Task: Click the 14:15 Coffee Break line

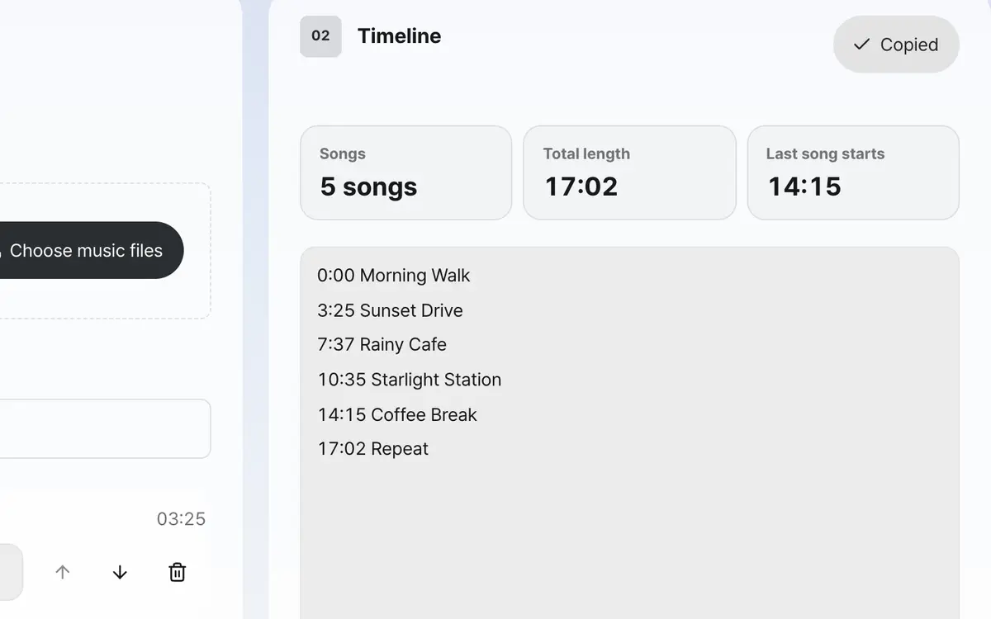Action: [x=397, y=414]
